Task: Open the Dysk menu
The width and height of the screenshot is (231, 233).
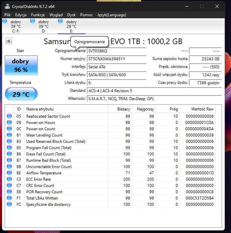Action: point(72,15)
